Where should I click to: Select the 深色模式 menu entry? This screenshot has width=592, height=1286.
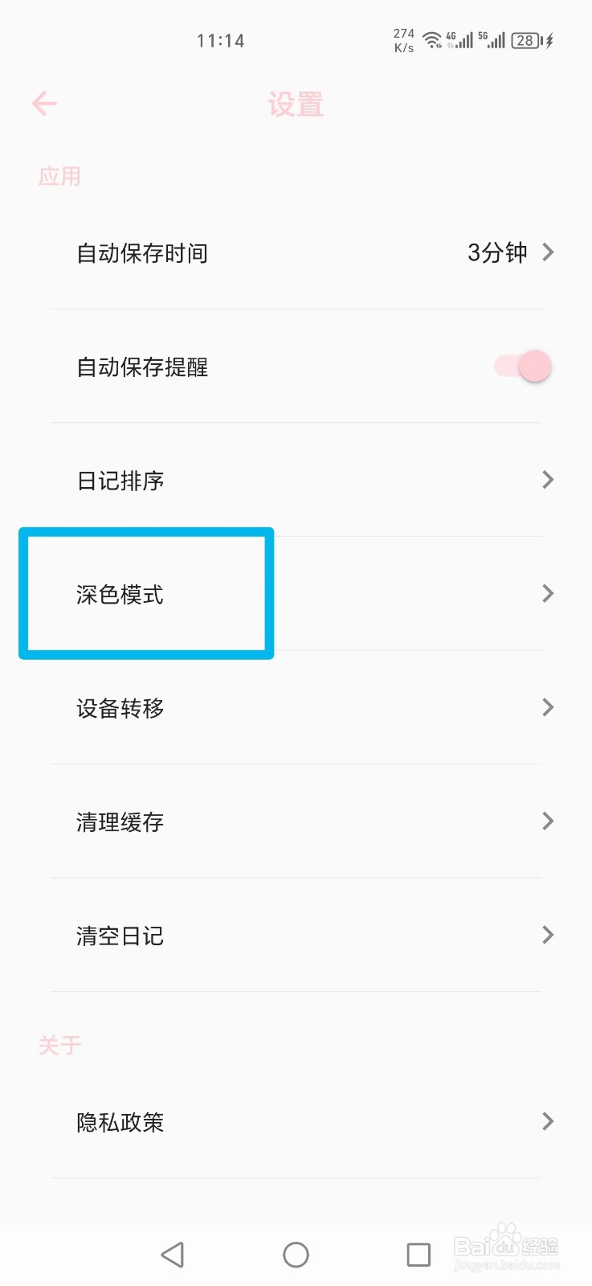coord(296,594)
